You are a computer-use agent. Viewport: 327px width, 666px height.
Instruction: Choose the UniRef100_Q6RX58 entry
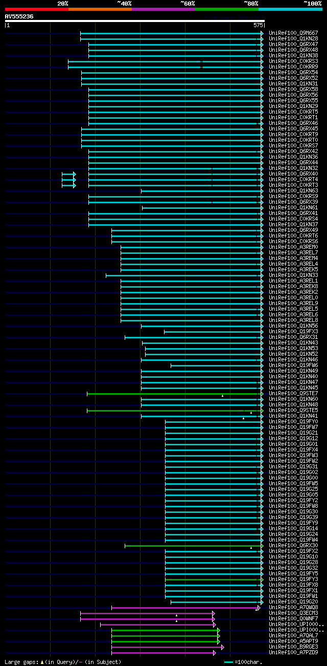coord(293,90)
